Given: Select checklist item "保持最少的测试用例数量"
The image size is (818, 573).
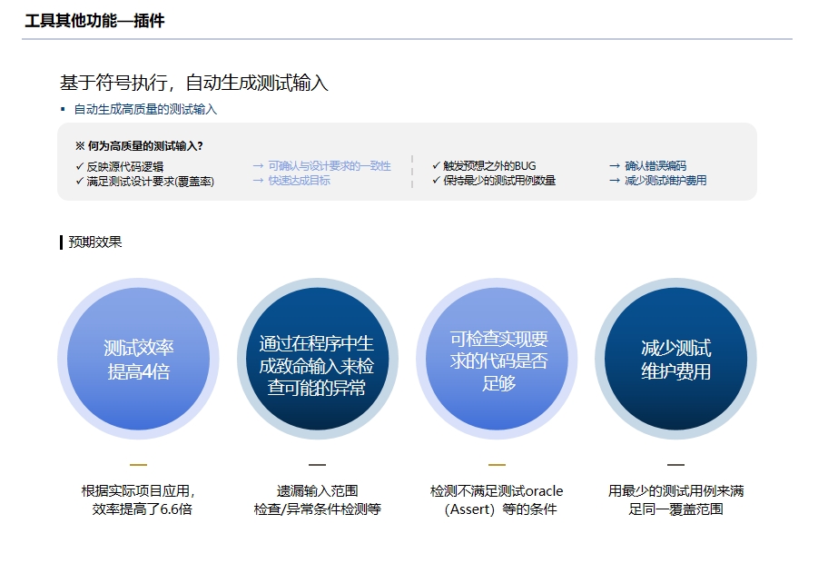Looking at the screenshot, I should tap(499, 181).
